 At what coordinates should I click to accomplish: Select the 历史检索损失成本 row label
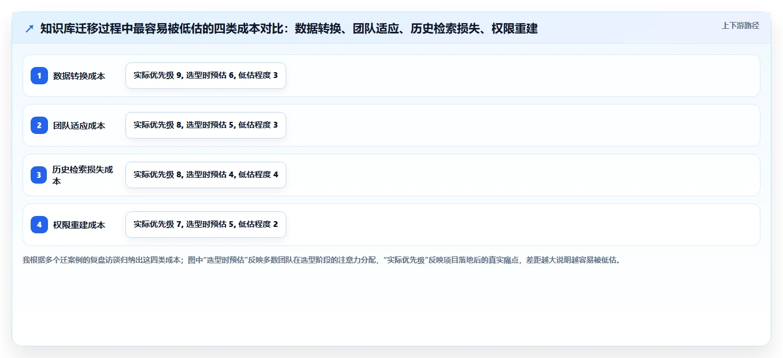[83, 175]
